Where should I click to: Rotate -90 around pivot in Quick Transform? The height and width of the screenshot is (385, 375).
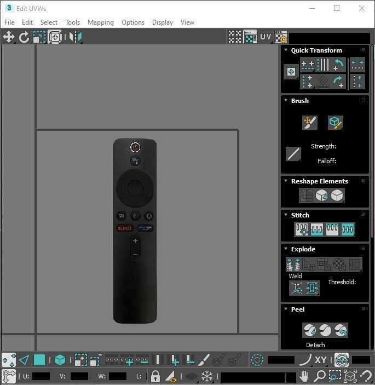click(x=338, y=65)
